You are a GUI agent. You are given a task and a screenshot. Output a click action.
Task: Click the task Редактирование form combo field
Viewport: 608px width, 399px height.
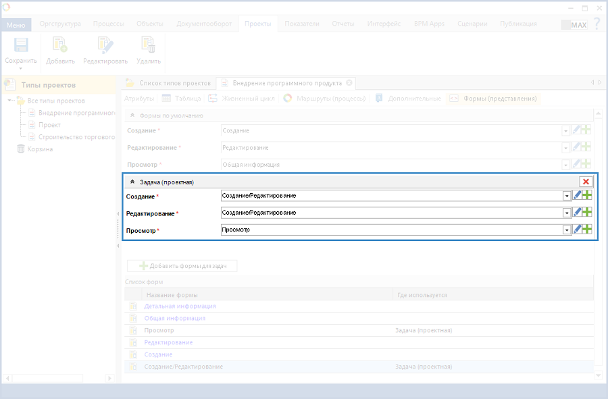coord(392,213)
